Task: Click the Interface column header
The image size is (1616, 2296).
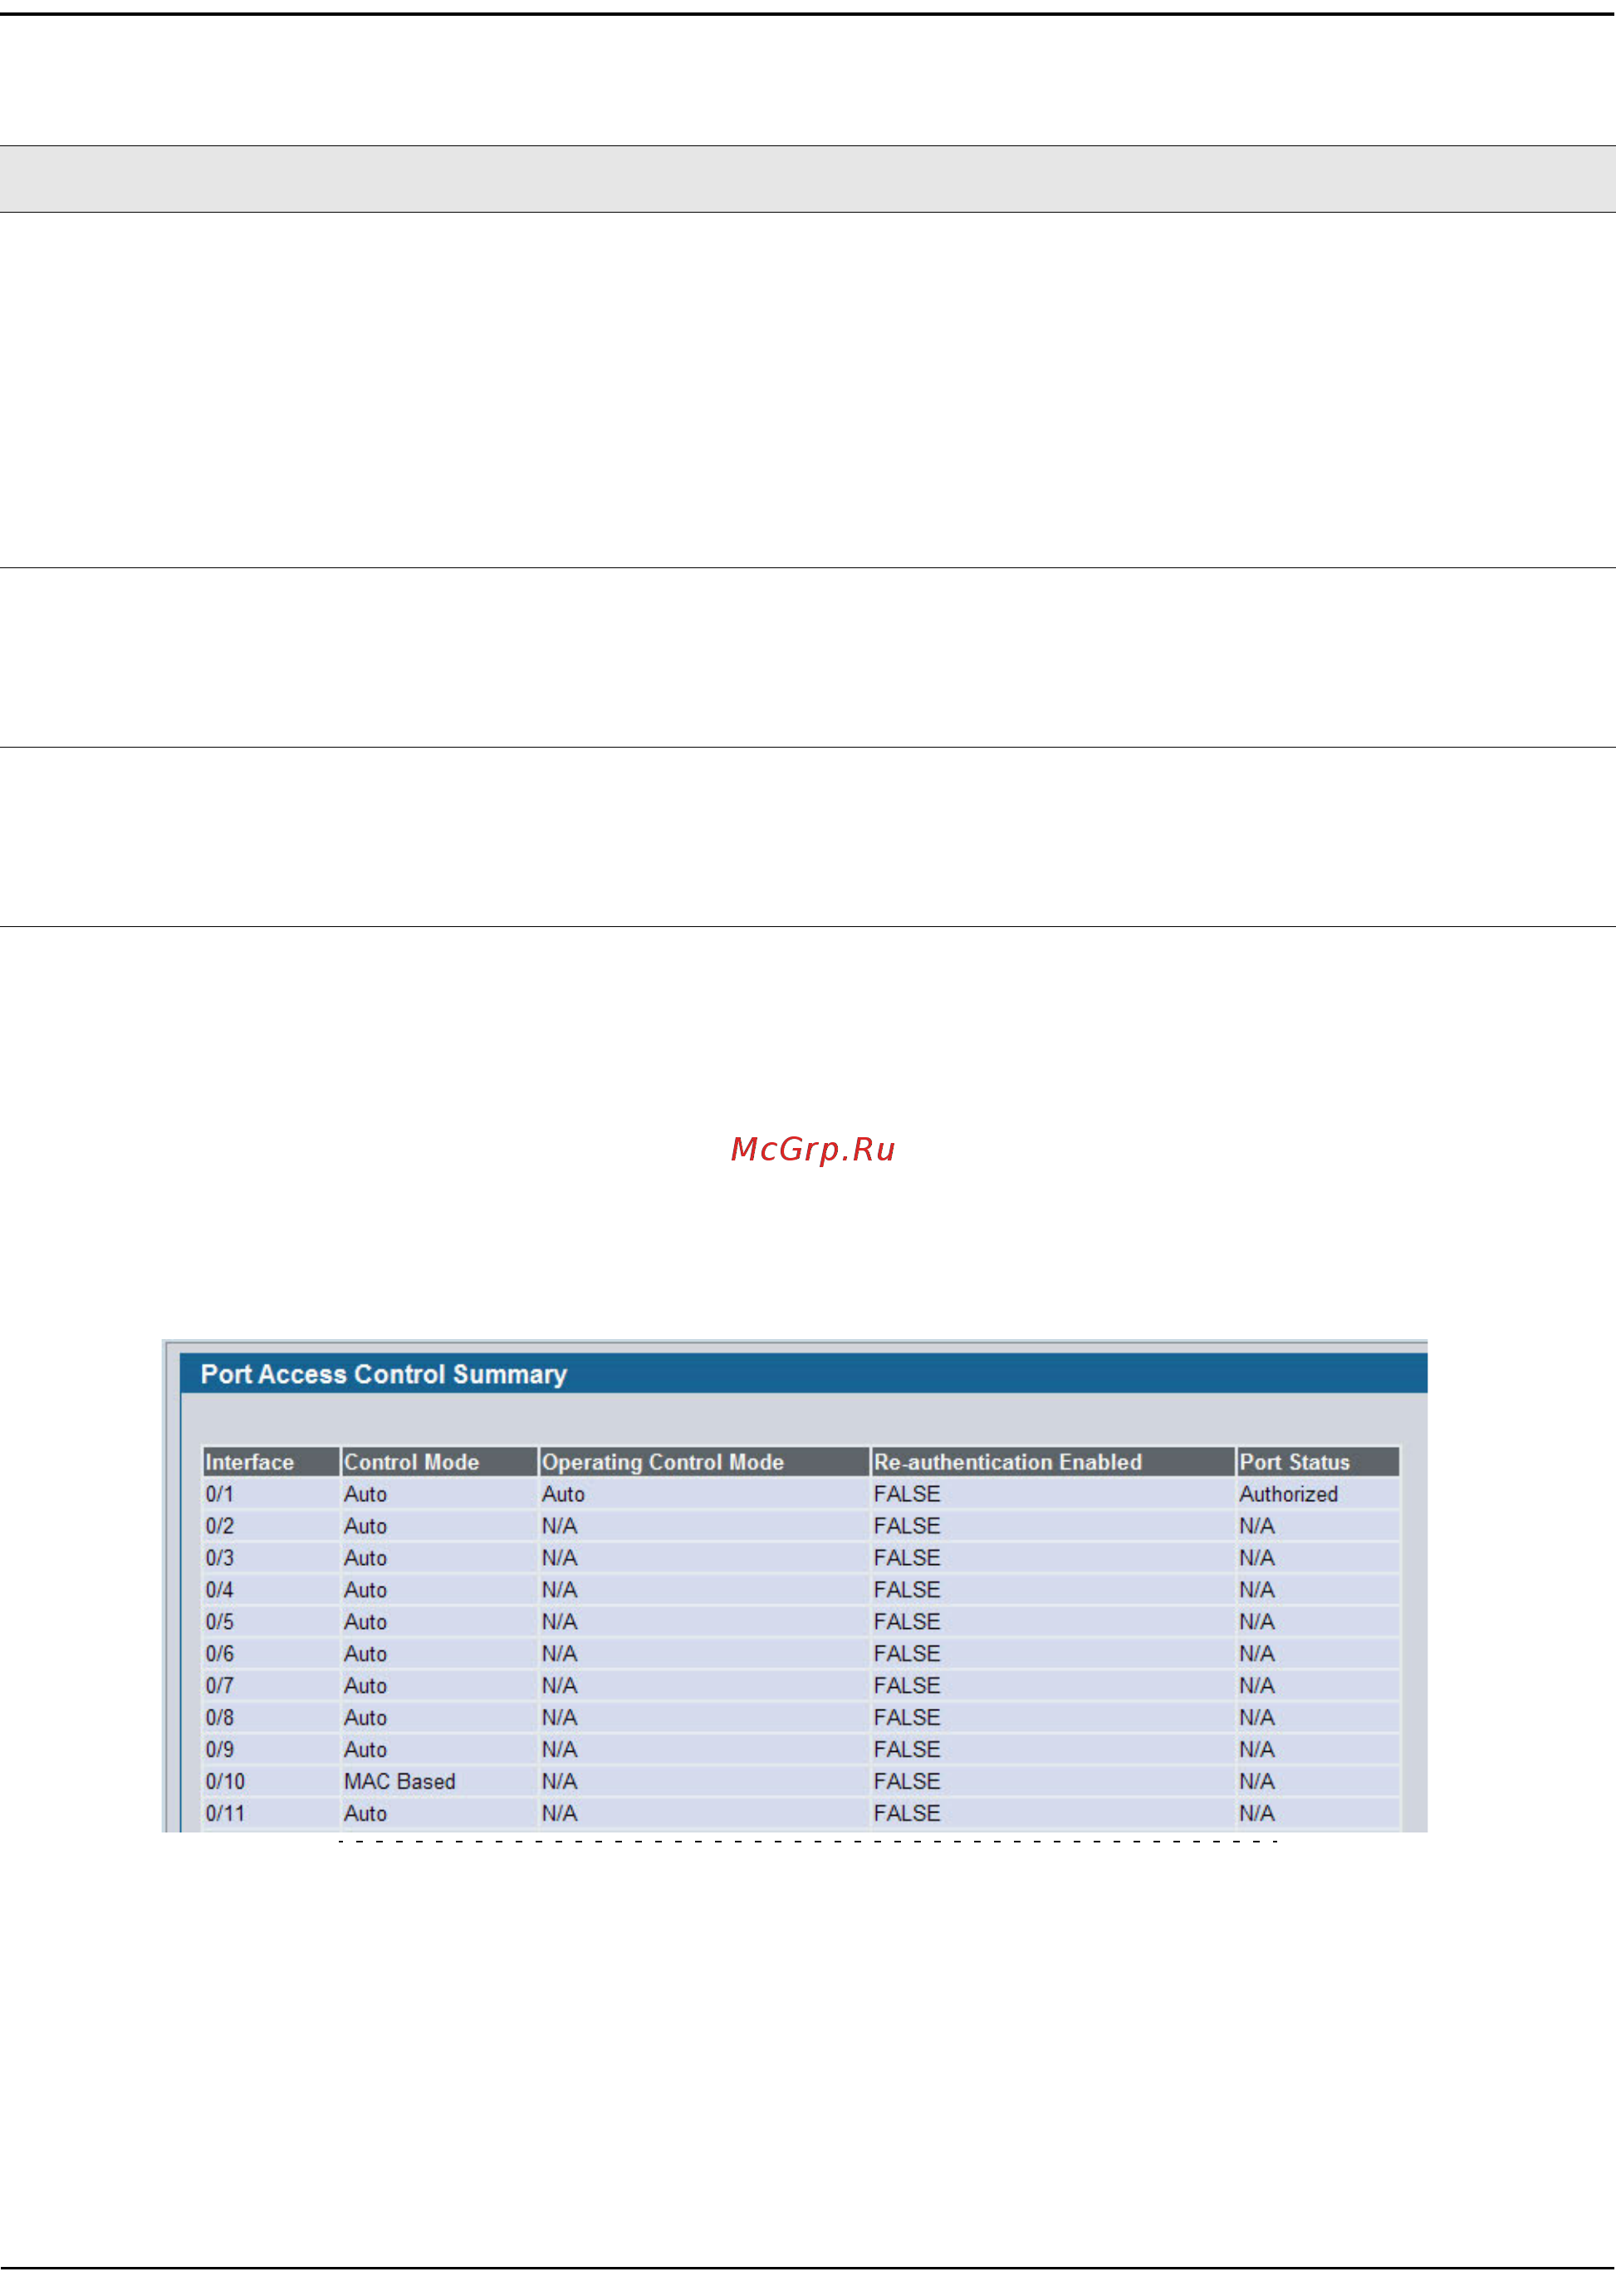Action: 271,1461
